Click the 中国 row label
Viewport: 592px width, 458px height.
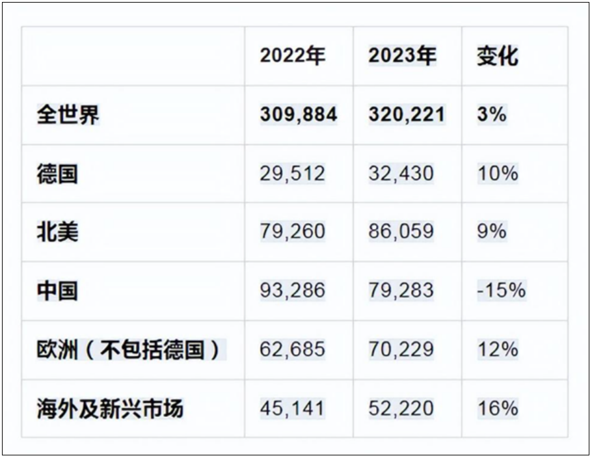click(x=57, y=291)
